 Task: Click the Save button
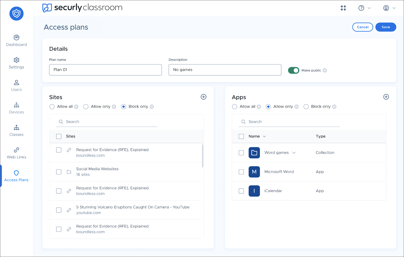(x=386, y=27)
